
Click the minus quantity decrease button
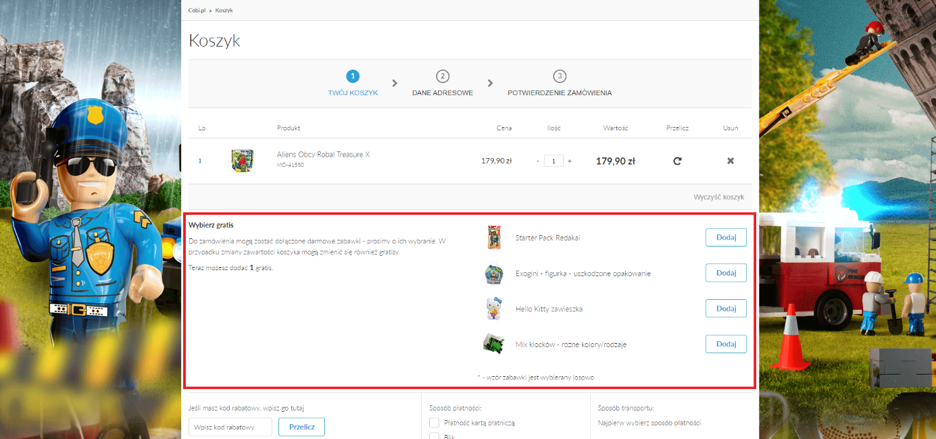coord(538,161)
